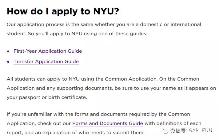The height and width of the screenshot is (140, 219).
Task: Click the word 'NYU?' in the heading
Action: pyautogui.click(x=106, y=11)
